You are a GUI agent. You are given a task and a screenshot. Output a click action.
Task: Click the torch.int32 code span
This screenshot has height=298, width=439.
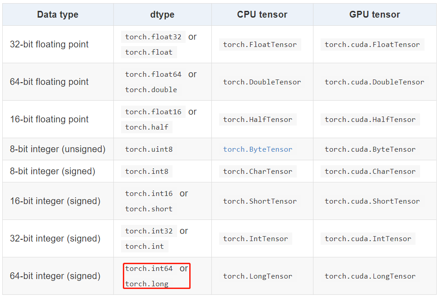click(149, 231)
